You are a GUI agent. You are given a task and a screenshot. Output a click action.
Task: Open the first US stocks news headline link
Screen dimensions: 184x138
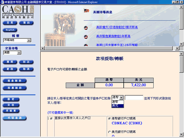(x=117, y=27)
